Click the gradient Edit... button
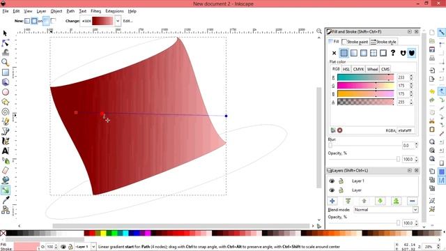Viewport: 446px width, 251px height. point(128,21)
